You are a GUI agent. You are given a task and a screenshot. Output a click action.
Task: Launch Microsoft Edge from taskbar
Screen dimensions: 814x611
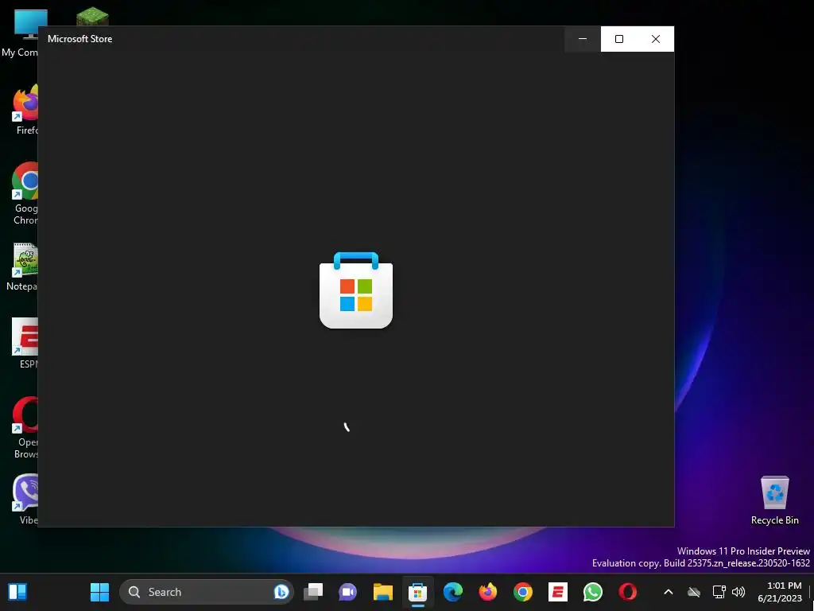[452, 592]
